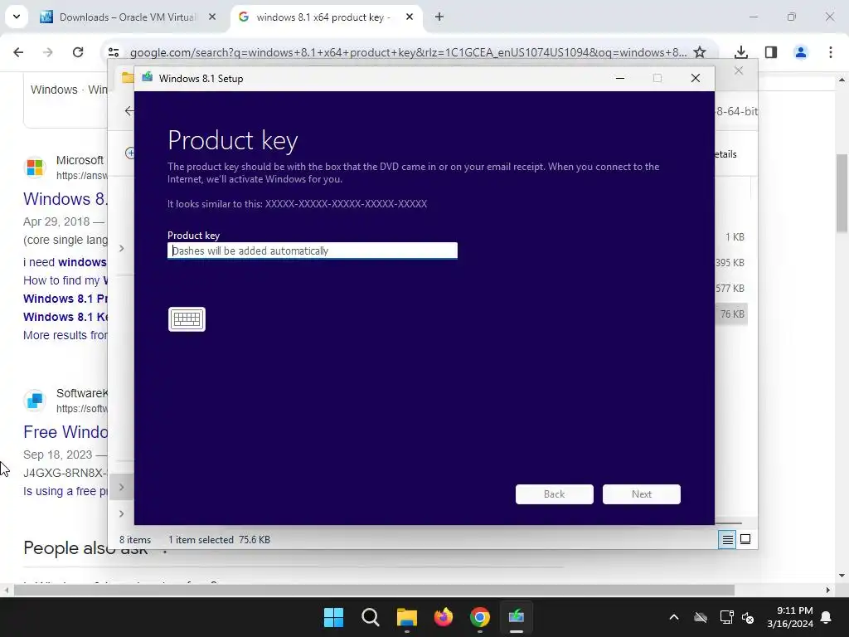Reload the Google search page
The height and width of the screenshot is (637, 849).
click(x=78, y=52)
